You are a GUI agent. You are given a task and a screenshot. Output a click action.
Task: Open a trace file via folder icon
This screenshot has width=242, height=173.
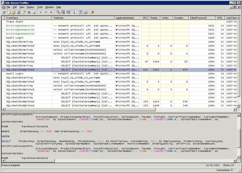pyautogui.click(x=13, y=12)
